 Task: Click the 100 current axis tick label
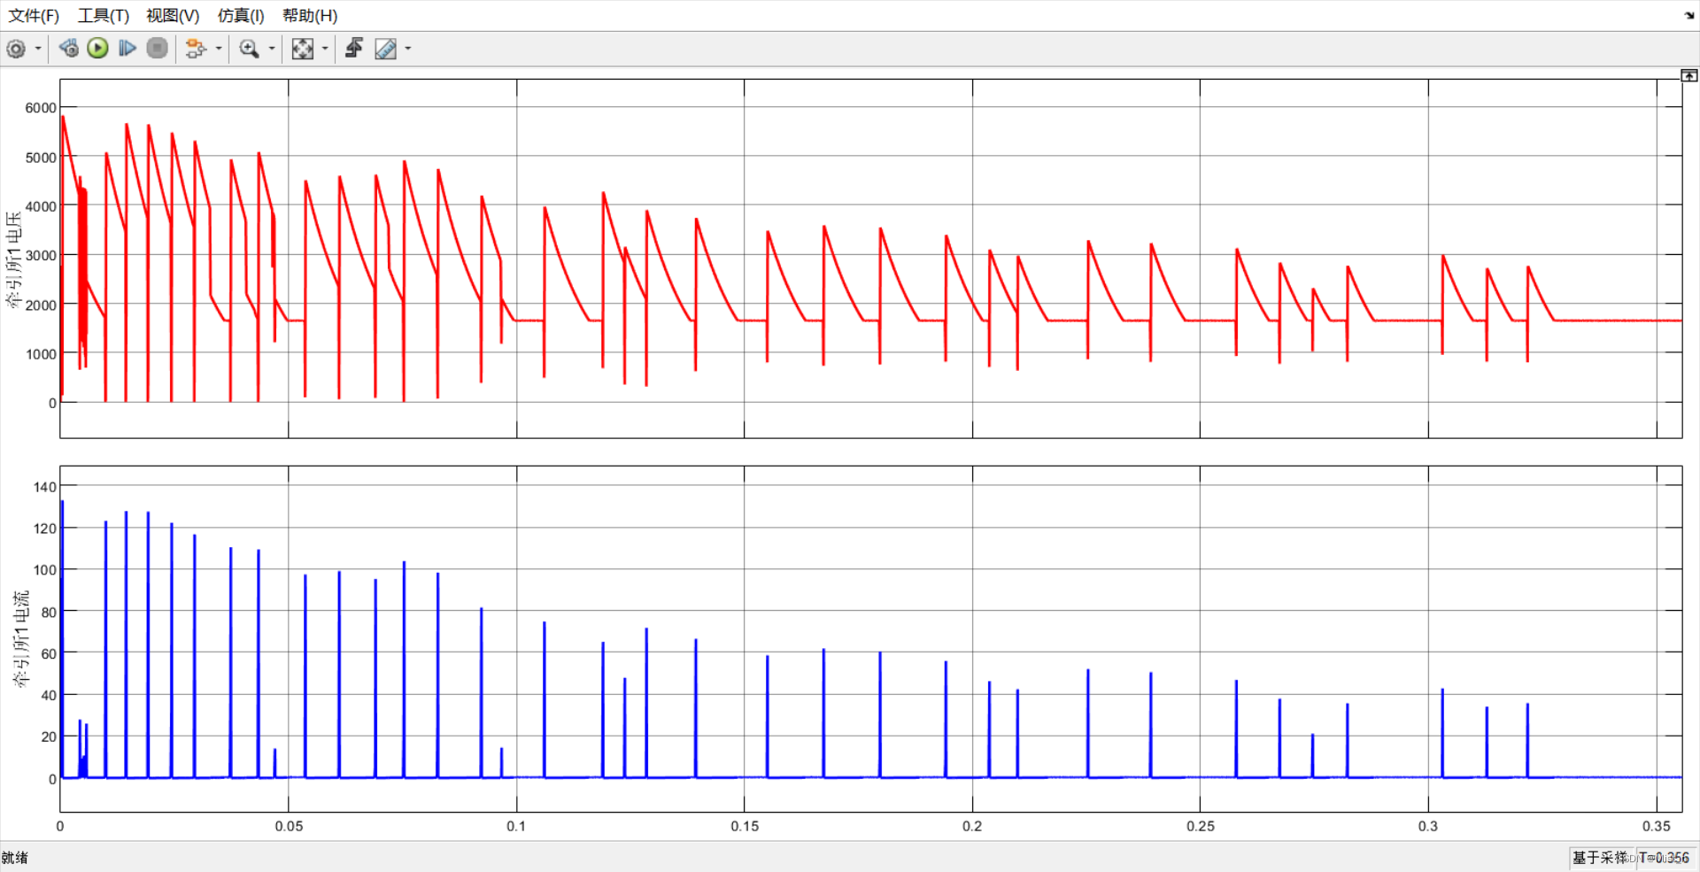tap(45, 570)
